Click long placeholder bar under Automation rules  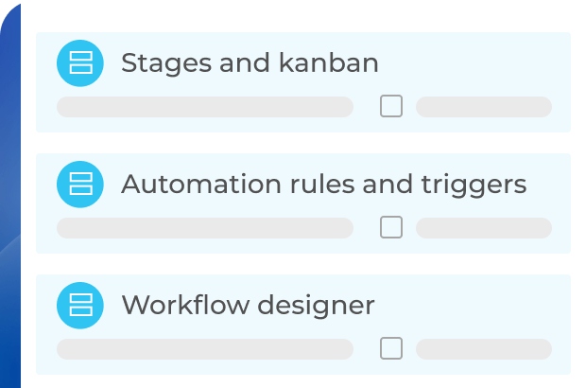(x=204, y=228)
